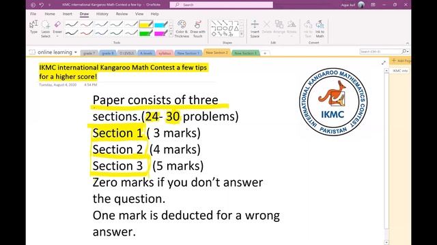437x245 pixels.
Task: Open Quick Access Toolbar customize dropdown
Action: 50,5
